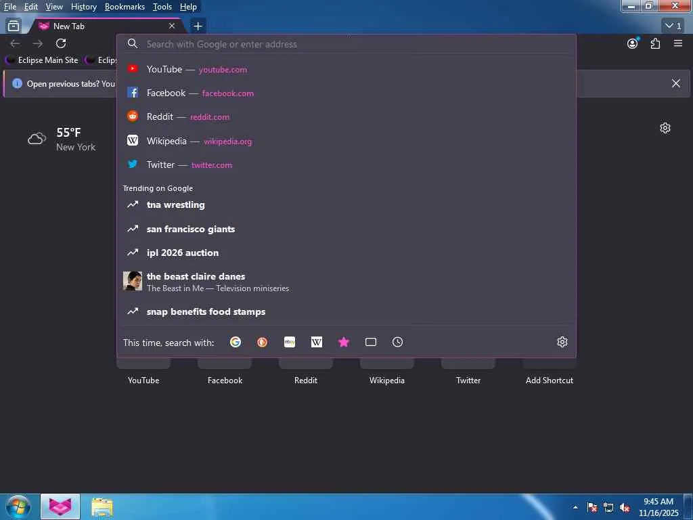693x520 pixels.
Task: Choose trending search ipl 2026 auction
Action: point(346,253)
